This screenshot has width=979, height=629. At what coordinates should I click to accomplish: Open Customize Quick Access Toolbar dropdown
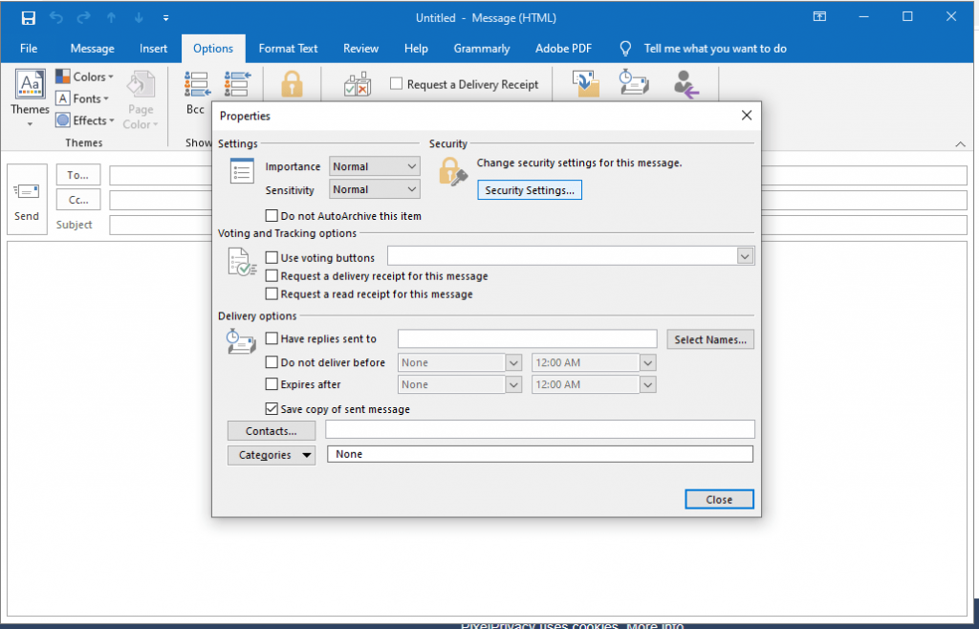(166, 18)
